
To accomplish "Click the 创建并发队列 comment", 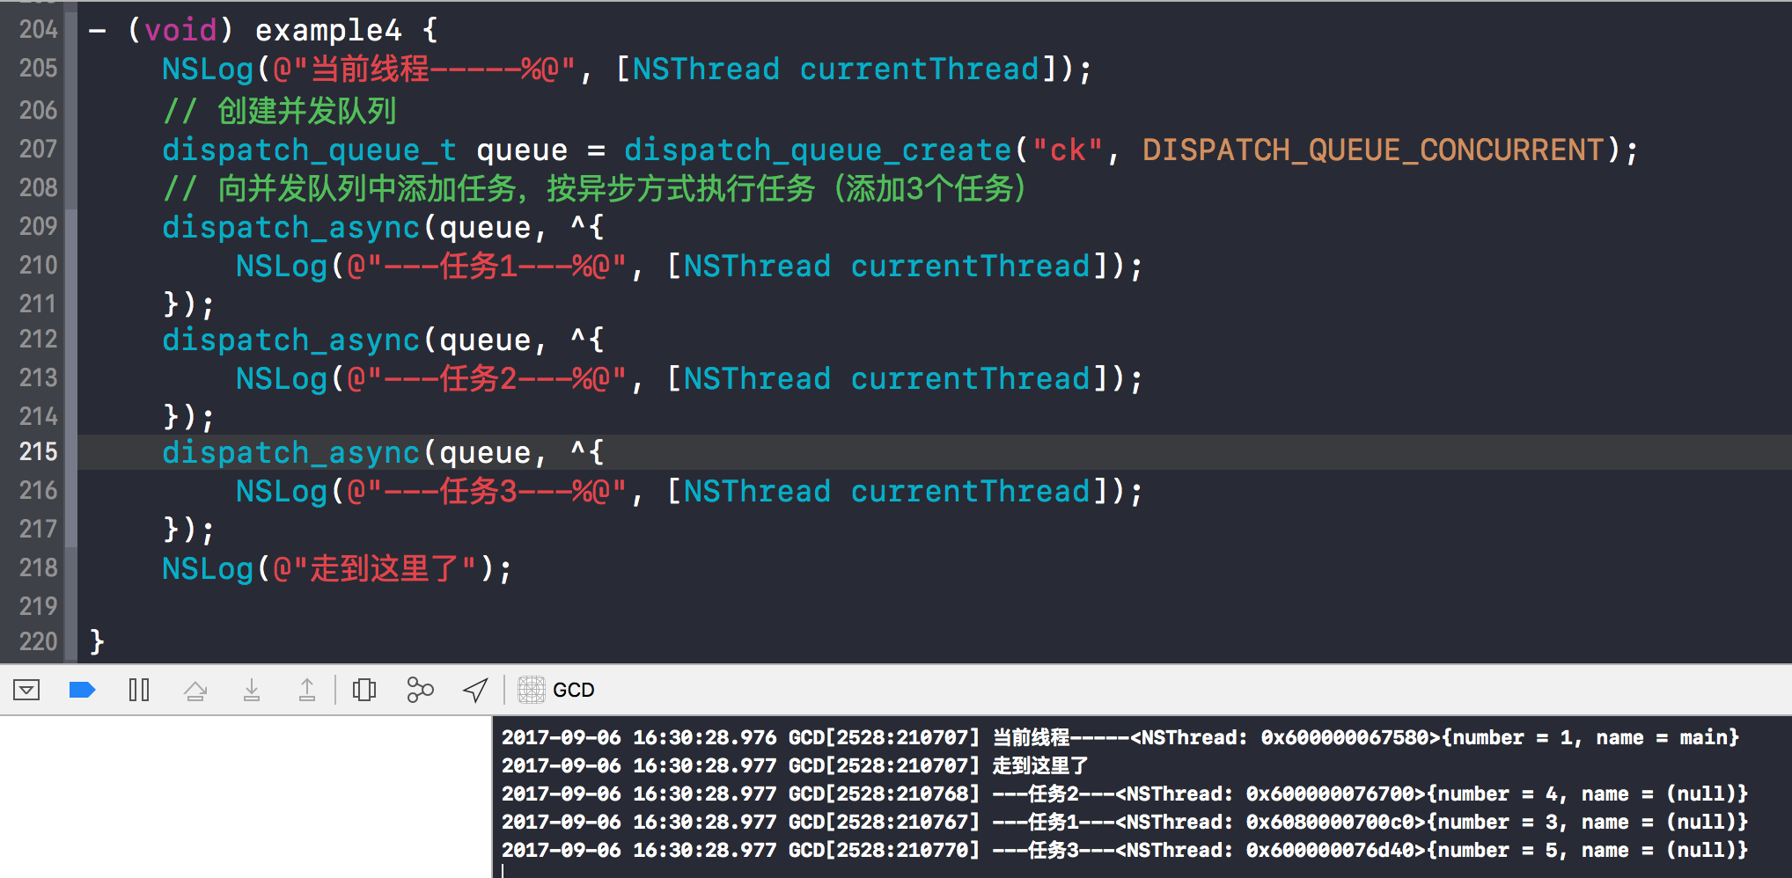I will (280, 111).
